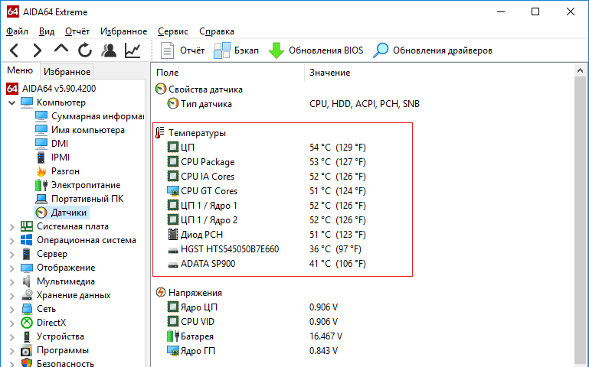Select the CPU VID voltage row
Viewport: 589px width, 367px height.
(x=253, y=322)
